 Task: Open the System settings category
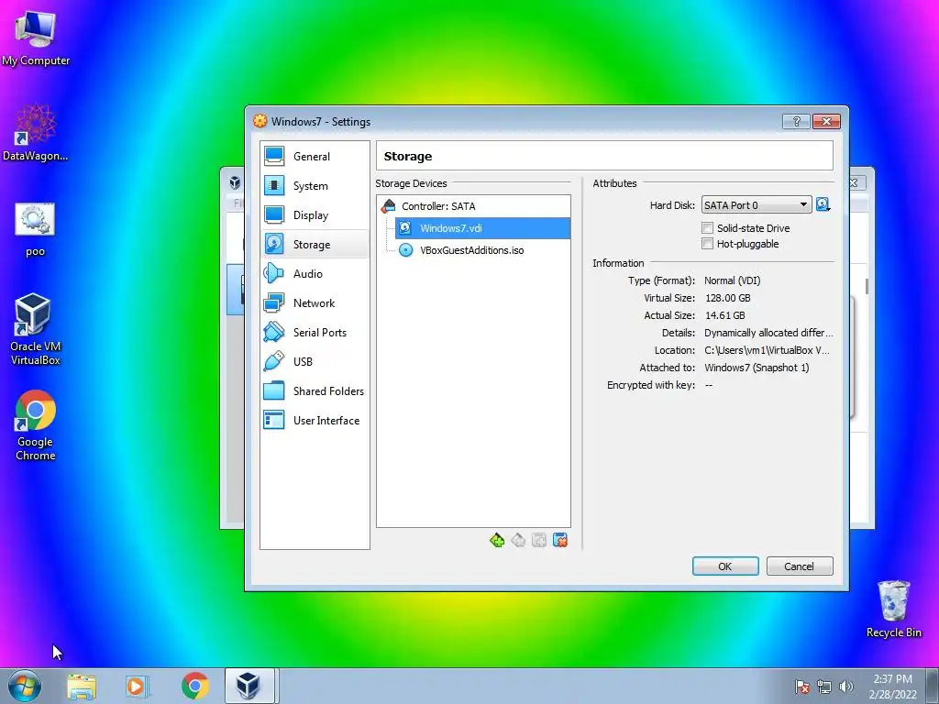315,185
